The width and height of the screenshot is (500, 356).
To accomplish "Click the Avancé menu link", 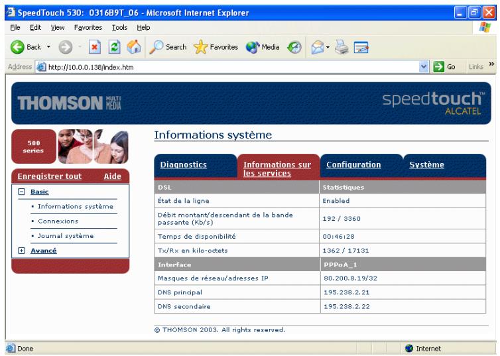I will click(44, 251).
